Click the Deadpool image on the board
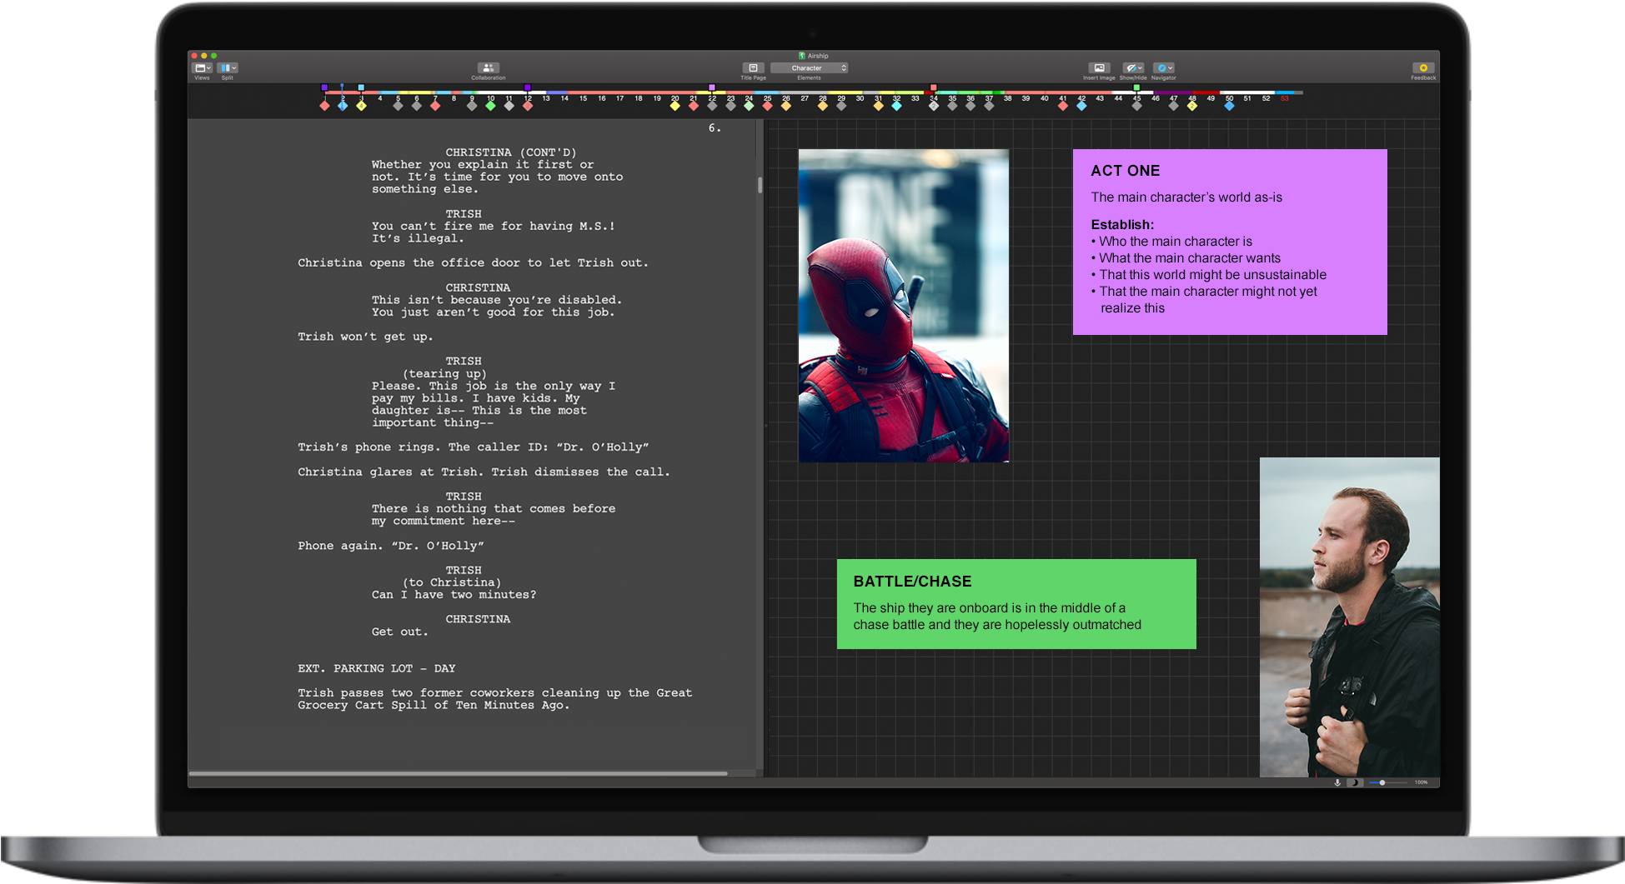The height and width of the screenshot is (884, 1625). (x=903, y=306)
